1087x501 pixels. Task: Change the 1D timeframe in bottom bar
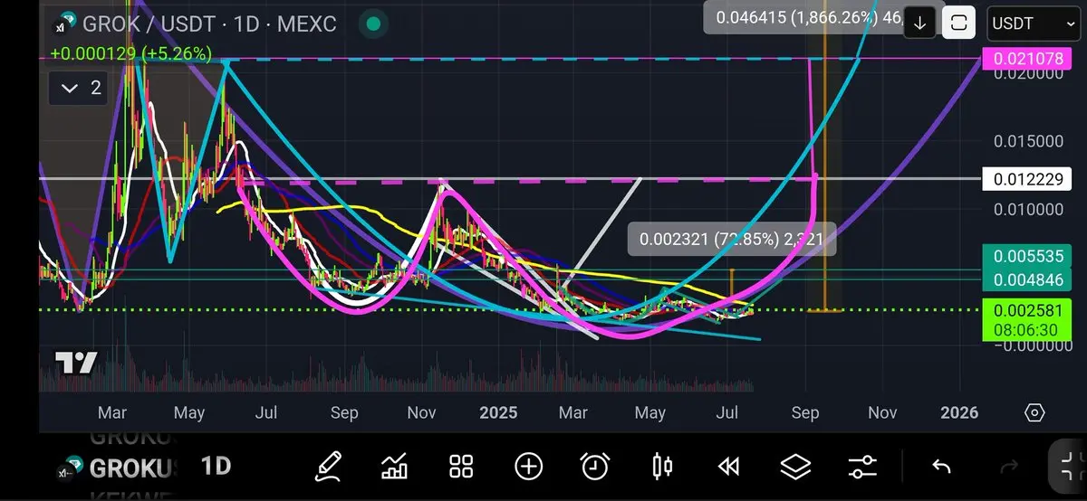pyautogui.click(x=216, y=467)
